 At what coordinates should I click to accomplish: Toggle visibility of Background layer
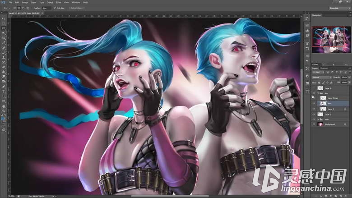click(x=314, y=124)
